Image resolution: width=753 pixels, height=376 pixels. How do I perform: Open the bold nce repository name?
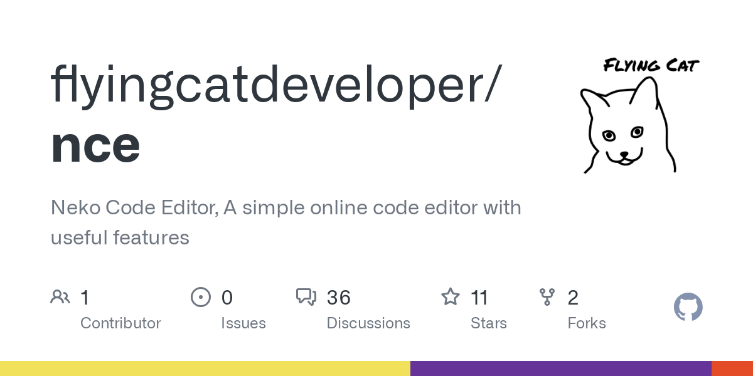point(95,145)
